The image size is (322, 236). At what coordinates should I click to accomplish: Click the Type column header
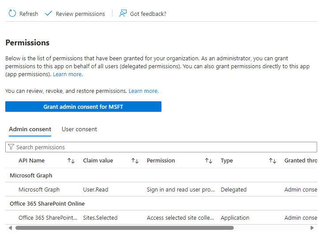(227, 161)
